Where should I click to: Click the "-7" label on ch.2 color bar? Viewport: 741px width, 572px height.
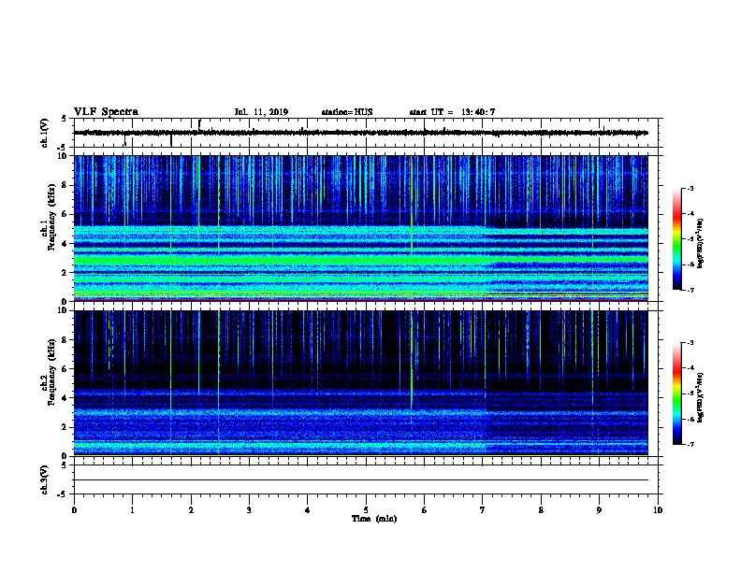690,445
